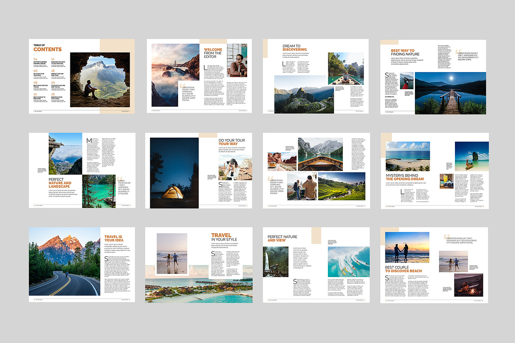This screenshot has width=515, height=343.
Task: Select the tropical beach with palms photo
Action: tap(407, 156)
